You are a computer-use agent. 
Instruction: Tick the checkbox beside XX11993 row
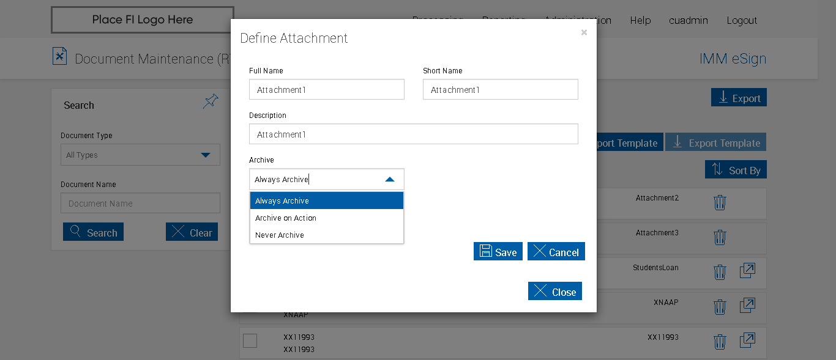(250, 341)
